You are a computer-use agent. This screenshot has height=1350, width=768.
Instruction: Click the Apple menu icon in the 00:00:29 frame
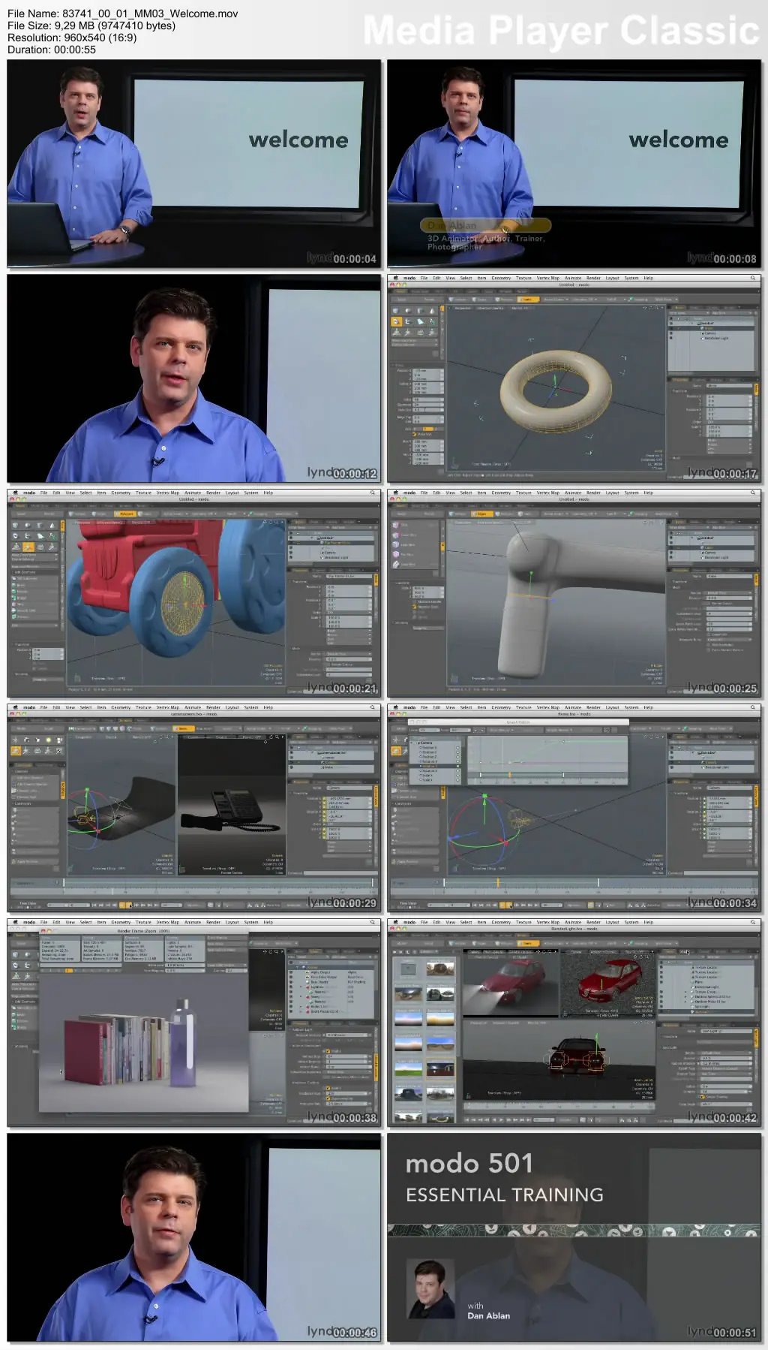coord(15,707)
